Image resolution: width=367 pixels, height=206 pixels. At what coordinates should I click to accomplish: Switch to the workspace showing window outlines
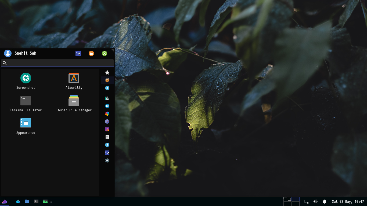[287, 199]
